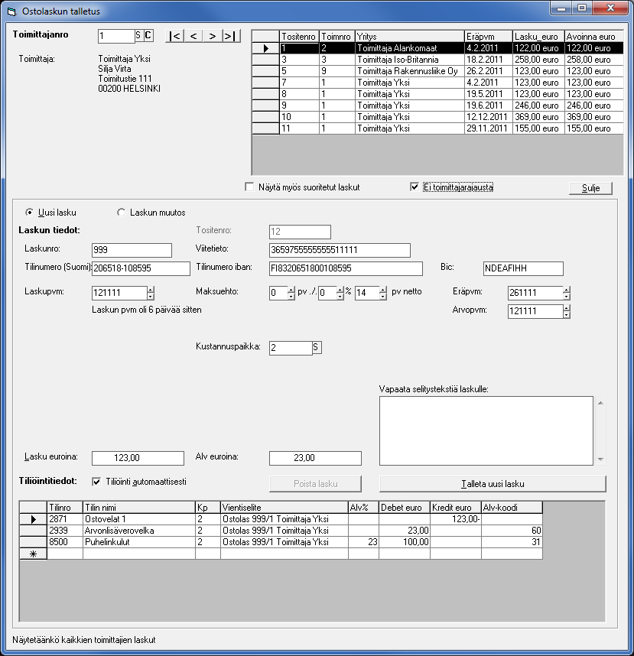
Task: Go to first supplier with |< button
Action: coord(175,36)
